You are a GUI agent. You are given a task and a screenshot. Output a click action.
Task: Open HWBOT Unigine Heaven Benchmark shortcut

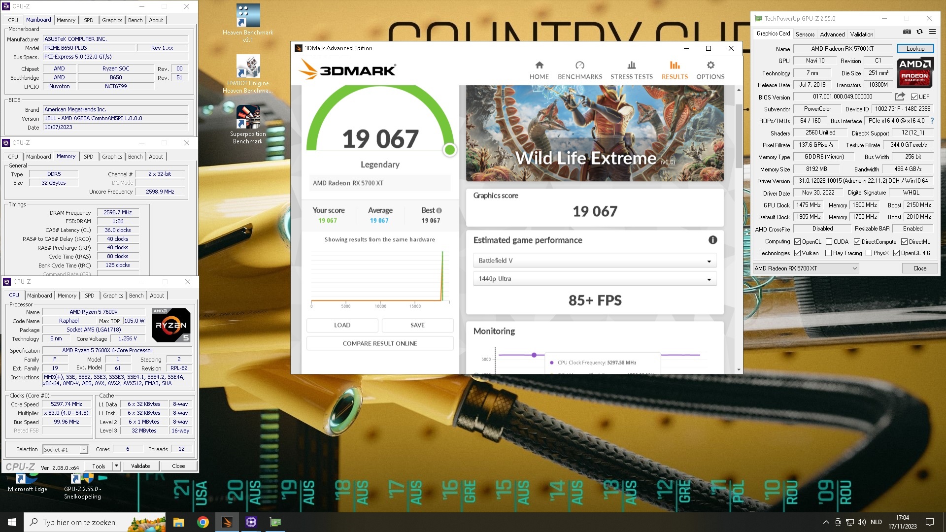(x=248, y=74)
